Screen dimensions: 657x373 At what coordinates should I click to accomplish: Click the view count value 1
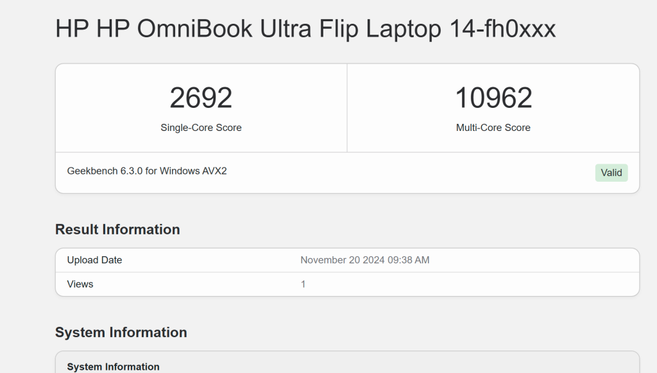303,284
